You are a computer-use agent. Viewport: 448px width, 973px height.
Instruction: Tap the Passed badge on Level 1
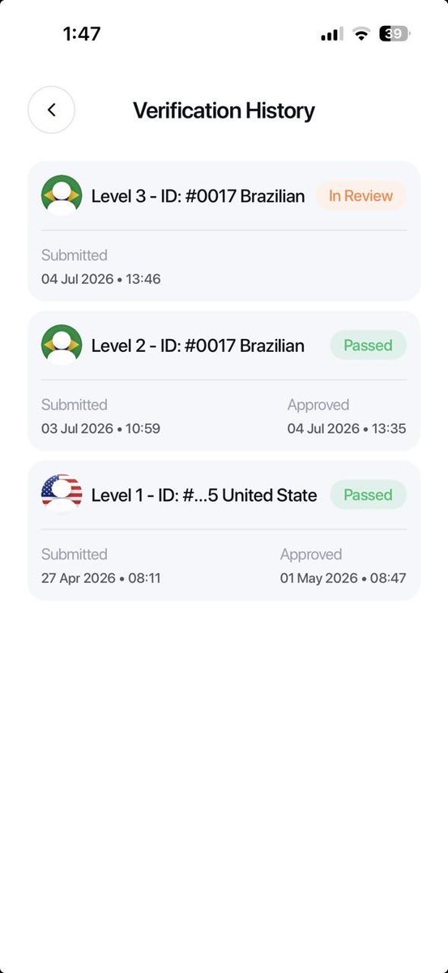pyautogui.click(x=368, y=495)
